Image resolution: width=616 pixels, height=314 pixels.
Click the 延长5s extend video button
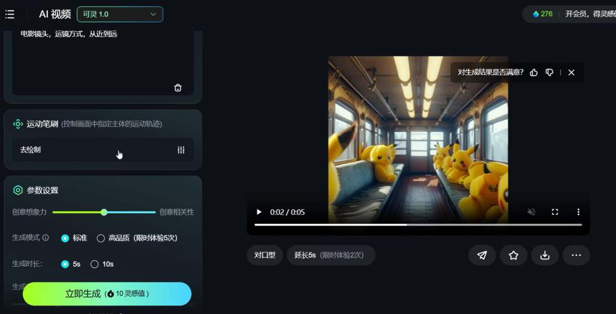pos(331,255)
